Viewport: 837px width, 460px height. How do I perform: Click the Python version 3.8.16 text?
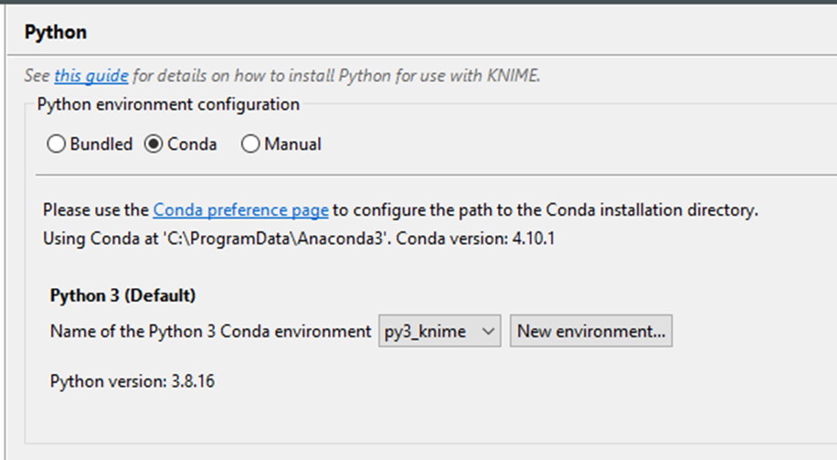click(x=132, y=380)
